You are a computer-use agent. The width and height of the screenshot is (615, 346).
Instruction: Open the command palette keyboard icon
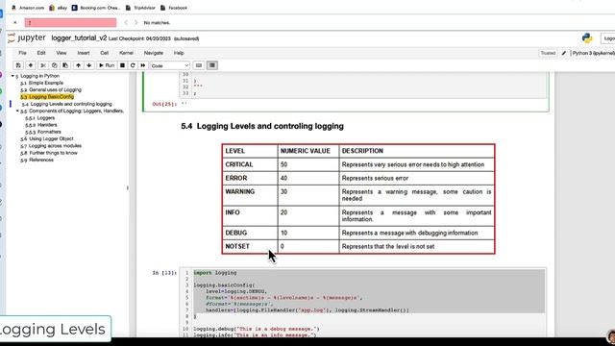point(199,65)
